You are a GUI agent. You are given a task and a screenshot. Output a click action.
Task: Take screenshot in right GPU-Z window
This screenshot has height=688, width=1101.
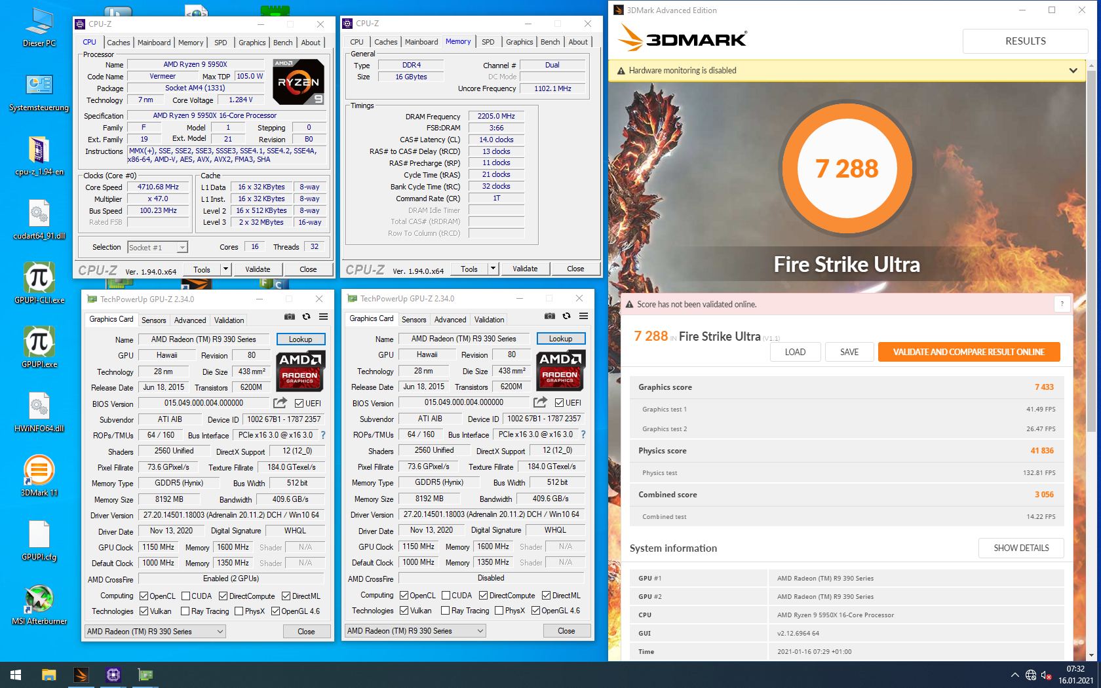(549, 316)
